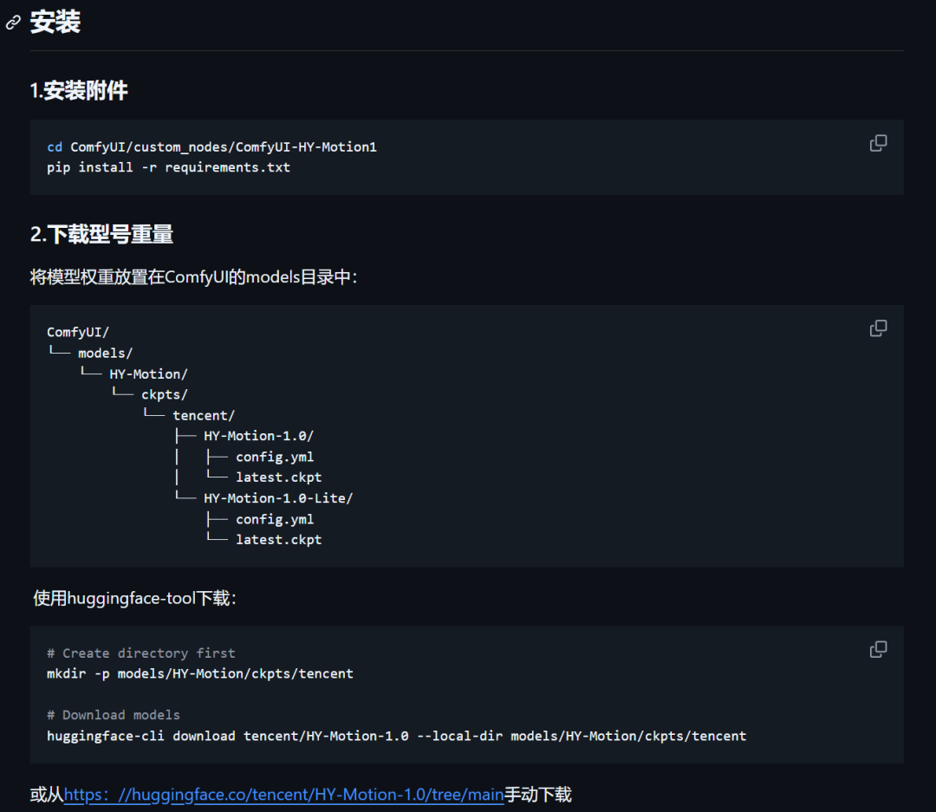Select the models/ entry in directory tree
The width and height of the screenshot is (936, 812).
click(x=105, y=353)
